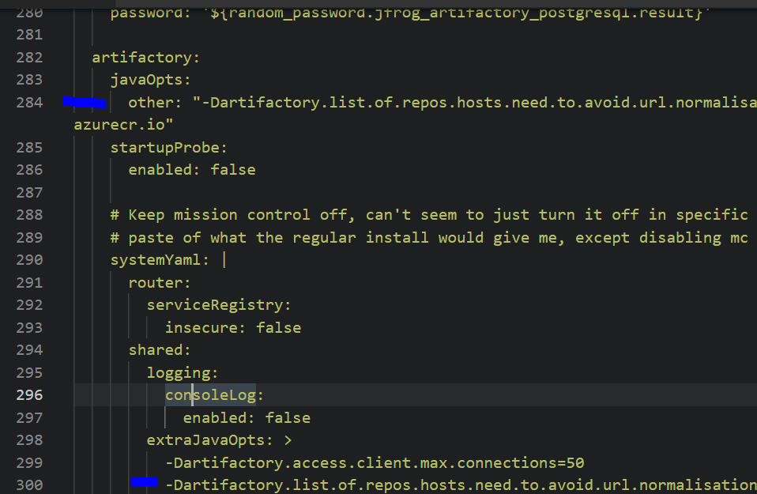Click the 'serviceRegistry:' key
Screen dimensions: 757x494
(x=219, y=305)
